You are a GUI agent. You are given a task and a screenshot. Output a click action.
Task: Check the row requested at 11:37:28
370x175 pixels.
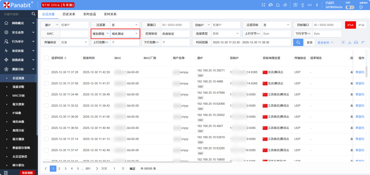(x=47, y=72)
